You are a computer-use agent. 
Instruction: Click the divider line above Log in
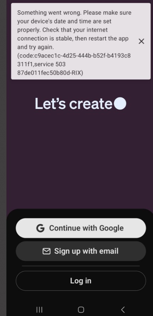tap(81, 266)
